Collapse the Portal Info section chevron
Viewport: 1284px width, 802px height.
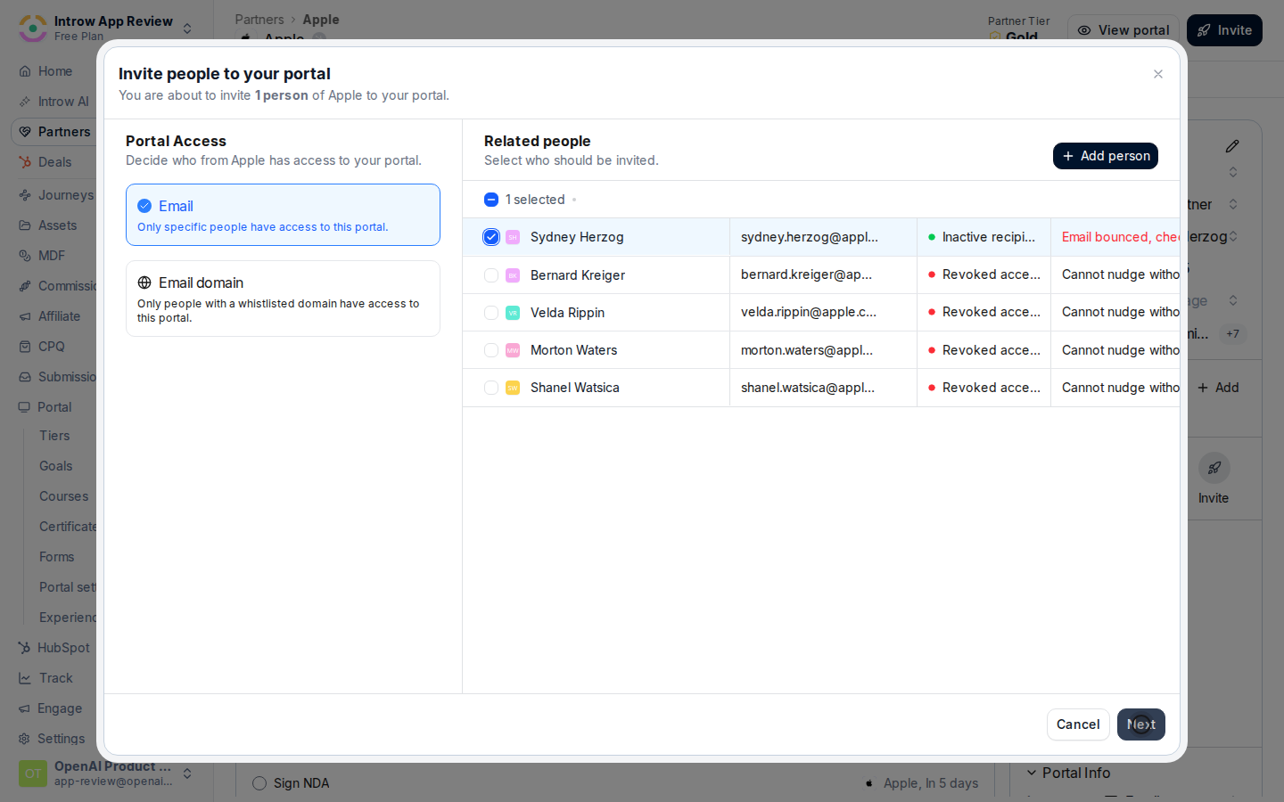(x=1032, y=773)
